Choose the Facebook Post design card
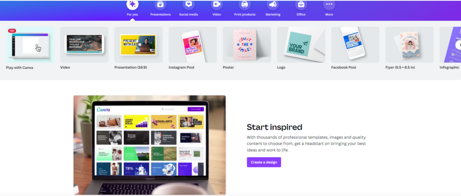The image size is (461, 196). click(355, 45)
